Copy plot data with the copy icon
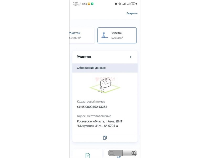Screen dimensions: 210x158 (x=105, y=137)
